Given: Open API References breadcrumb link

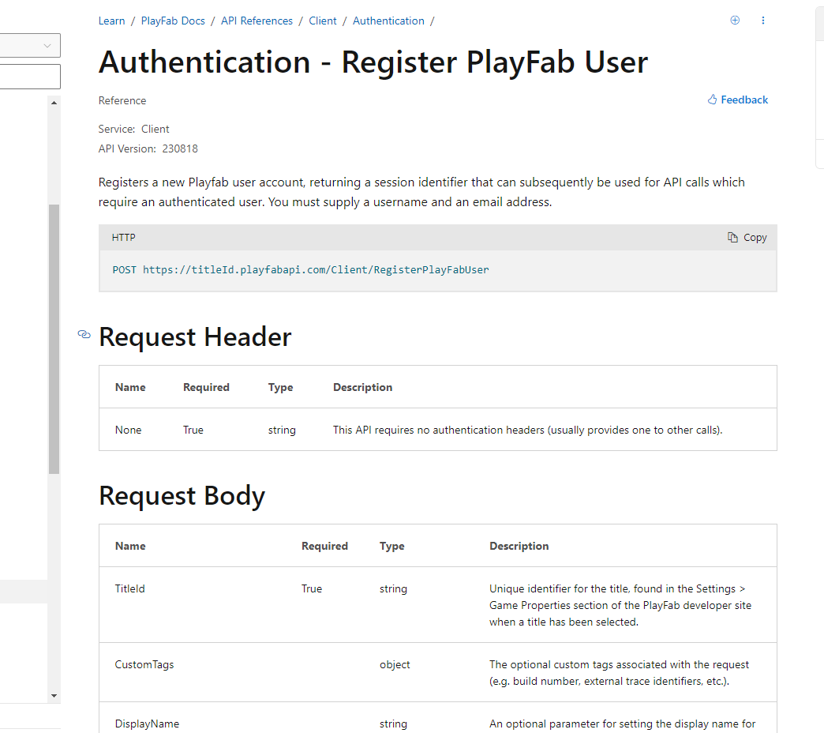Looking at the screenshot, I should point(257,21).
